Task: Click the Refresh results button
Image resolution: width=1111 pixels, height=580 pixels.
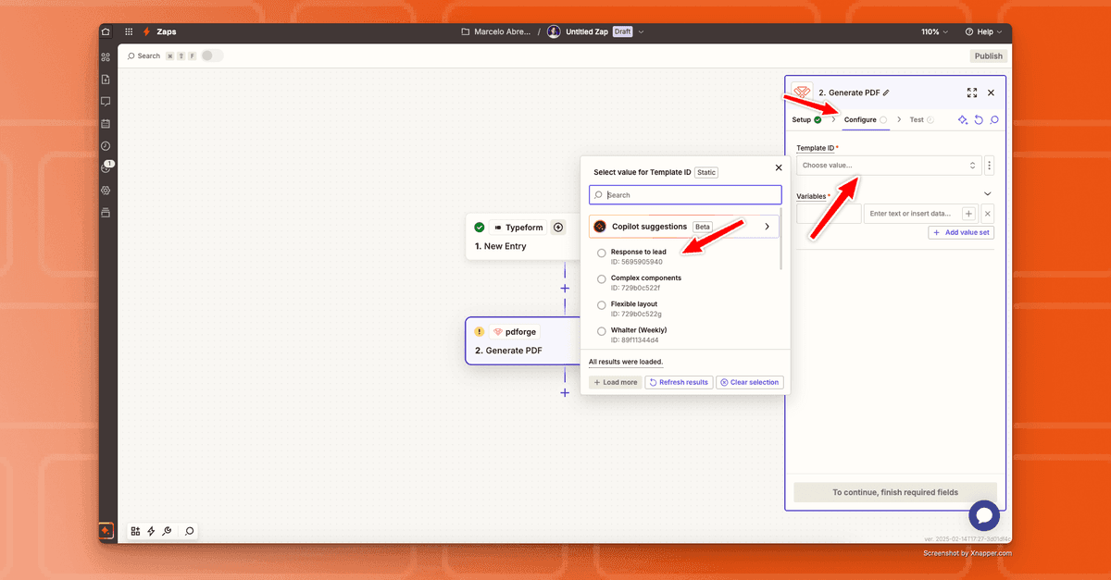Action: [x=679, y=382]
